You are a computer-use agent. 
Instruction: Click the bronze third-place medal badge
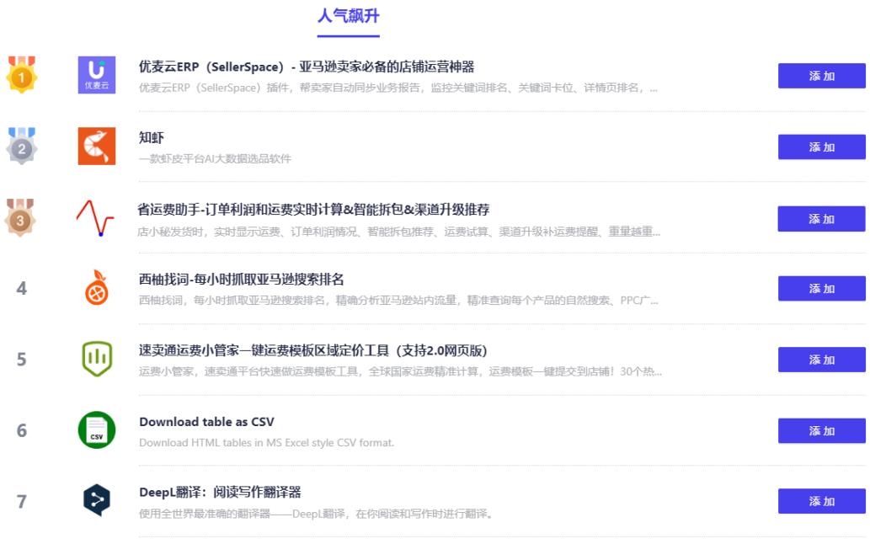point(21,217)
